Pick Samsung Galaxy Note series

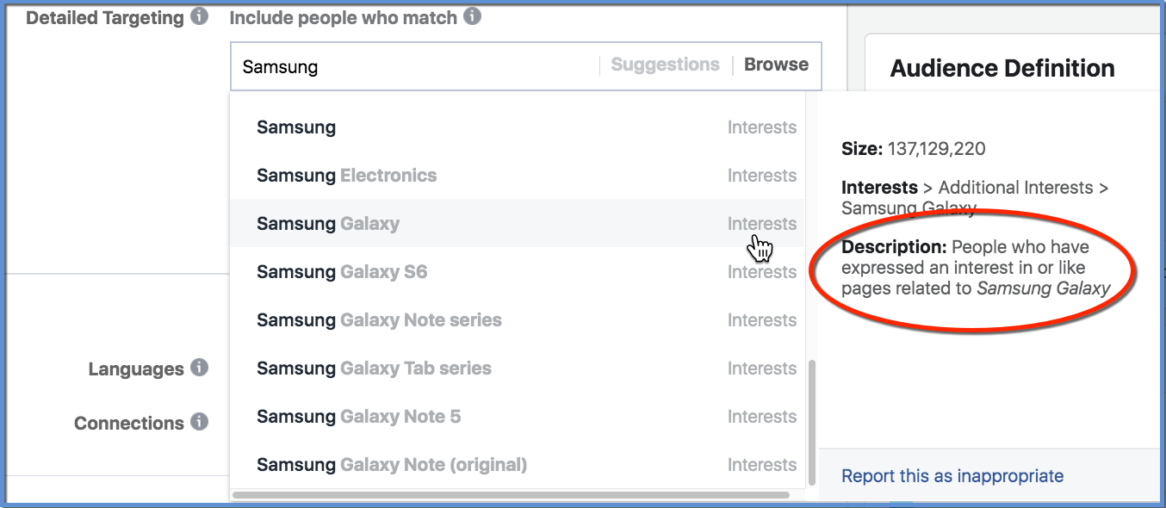coord(518,320)
